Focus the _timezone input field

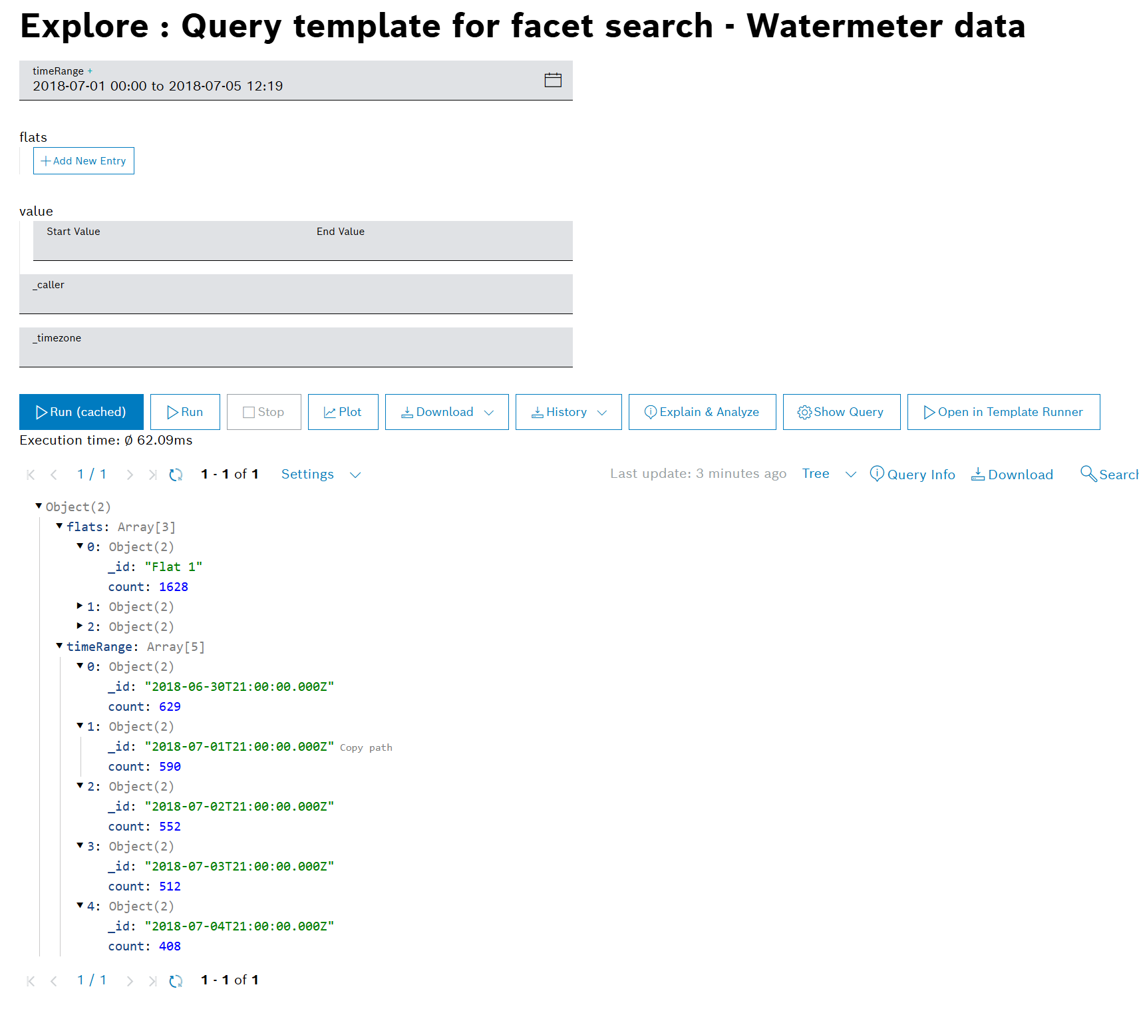pos(295,353)
